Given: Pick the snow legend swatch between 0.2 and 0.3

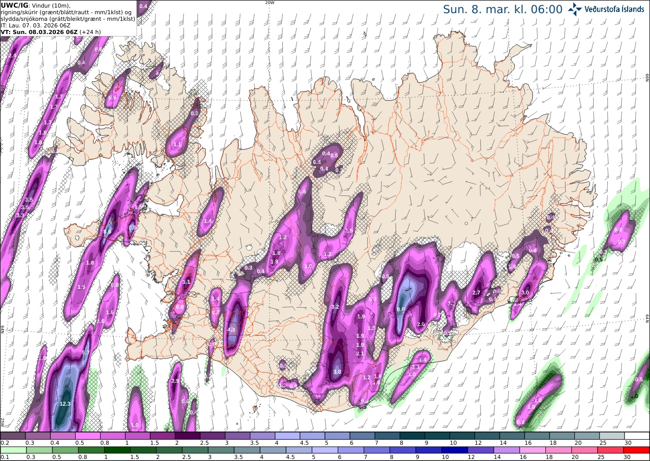Looking at the screenshot, I should pyautogui.click(x=13, y=436).
